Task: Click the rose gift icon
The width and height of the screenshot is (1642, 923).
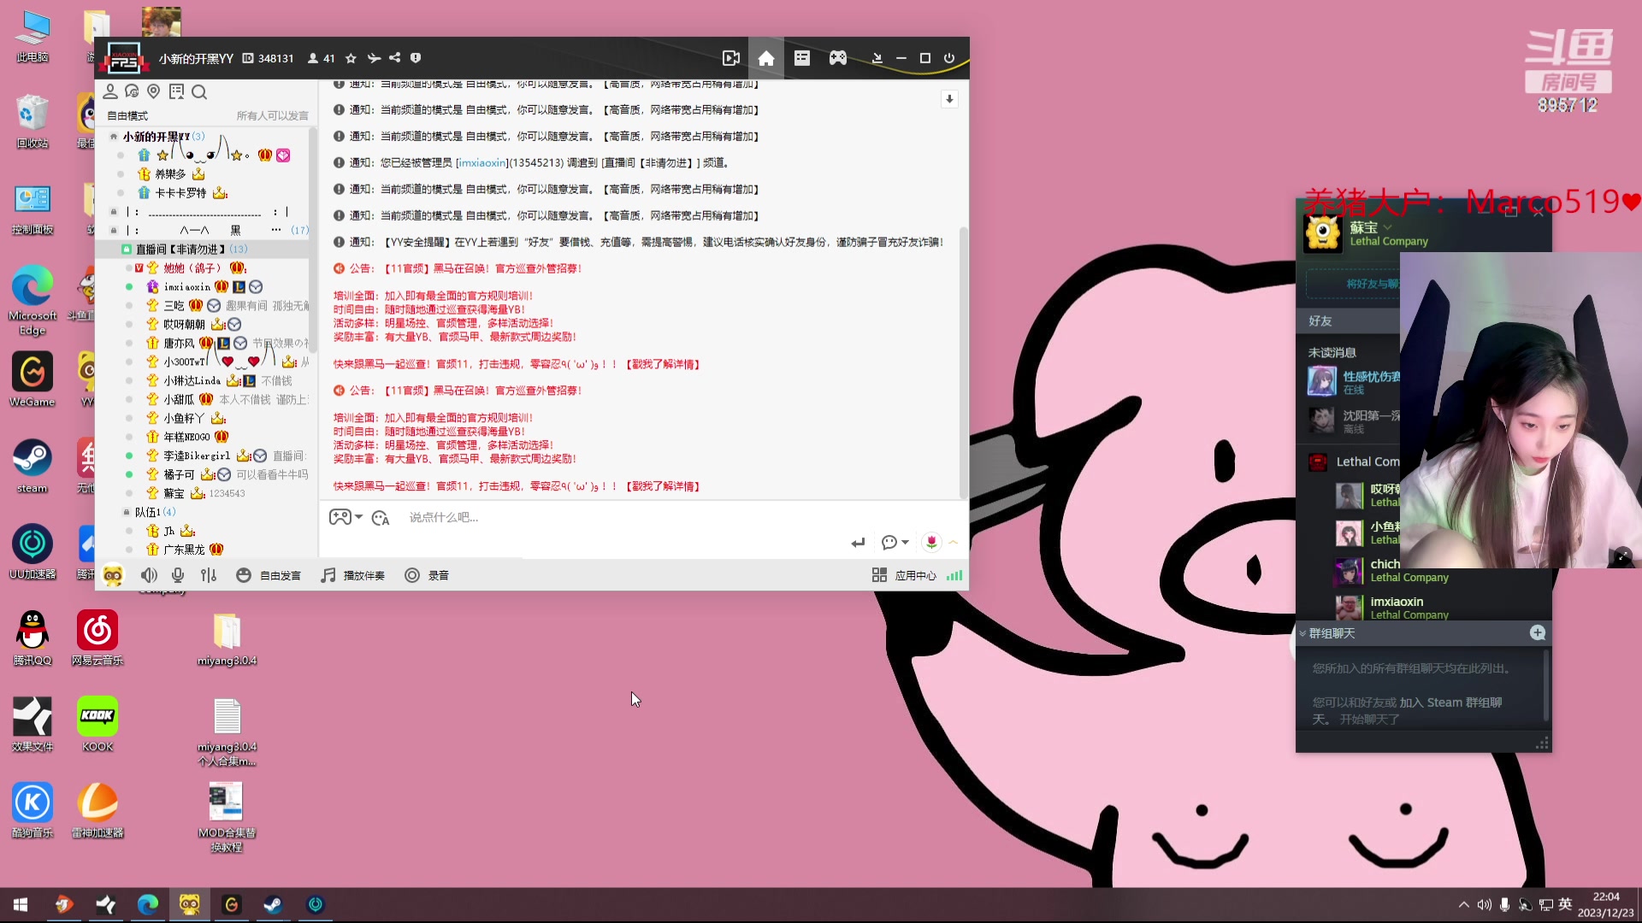Action: coord(931,542)
